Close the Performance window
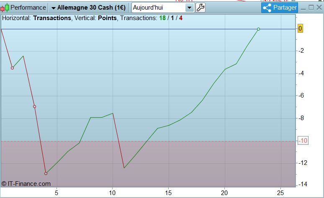The width and height of the screenshot is (324, 198). (x=319, y=8)
